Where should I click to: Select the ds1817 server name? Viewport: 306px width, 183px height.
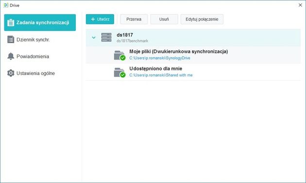pos(125,35)
